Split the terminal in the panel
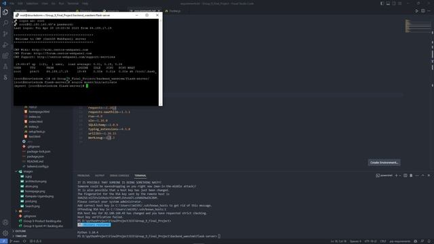This screenshot has height=244, width=434. 406,176
